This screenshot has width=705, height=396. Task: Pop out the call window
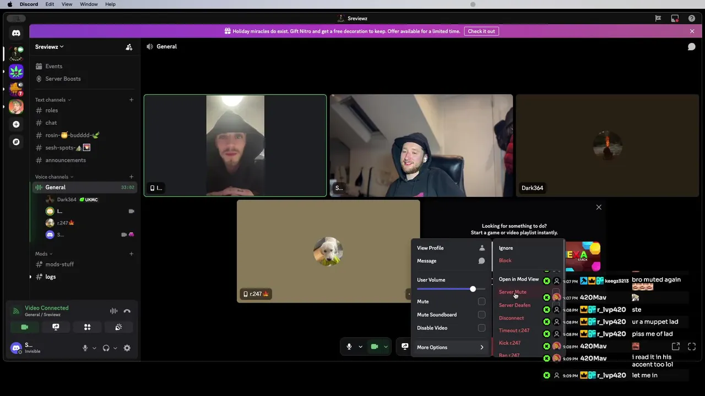[676, 346]
